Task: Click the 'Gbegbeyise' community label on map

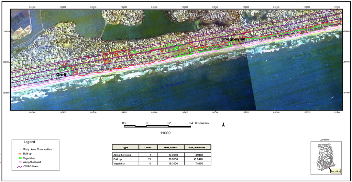Action: pos(233,39)
